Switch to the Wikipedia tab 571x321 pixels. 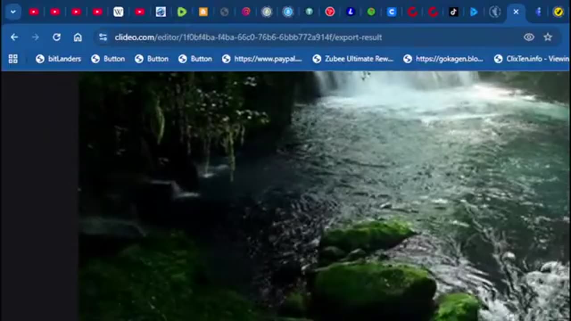[x=118, y=12]
